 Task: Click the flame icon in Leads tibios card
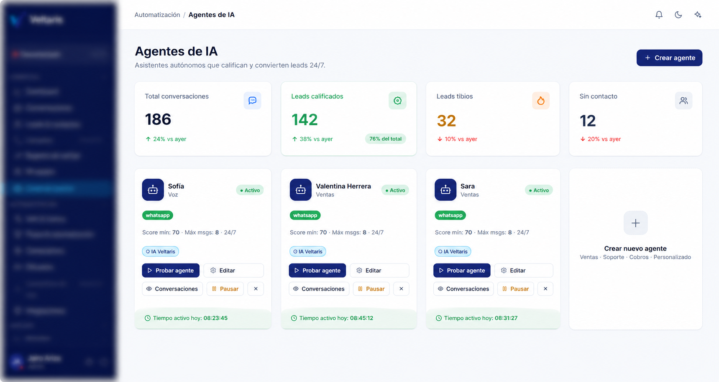pos(541,101)
